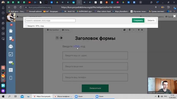Image resolution: width=177 pixels, height=99 pixels.
Task: Open the Стиль block tab
Action: pos(66,30)
